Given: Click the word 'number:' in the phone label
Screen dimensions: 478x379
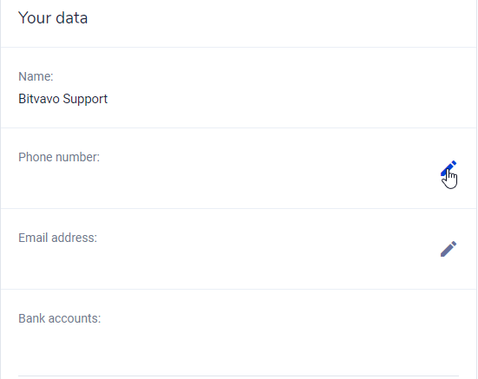Looking at the screenshot, I should pyautogui.click(x=77, y=157).
